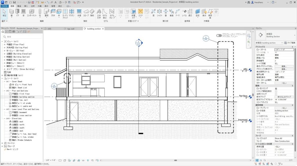This screenshot has height=166, width=297.
Task: Expand the 平面図 (Floor Plan) tree node
Action: point(5,45)
